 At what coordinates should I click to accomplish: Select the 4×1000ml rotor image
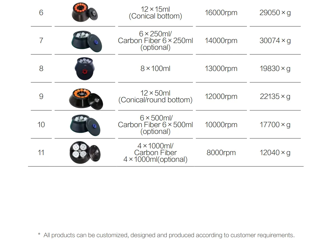(x=85, y=153)
